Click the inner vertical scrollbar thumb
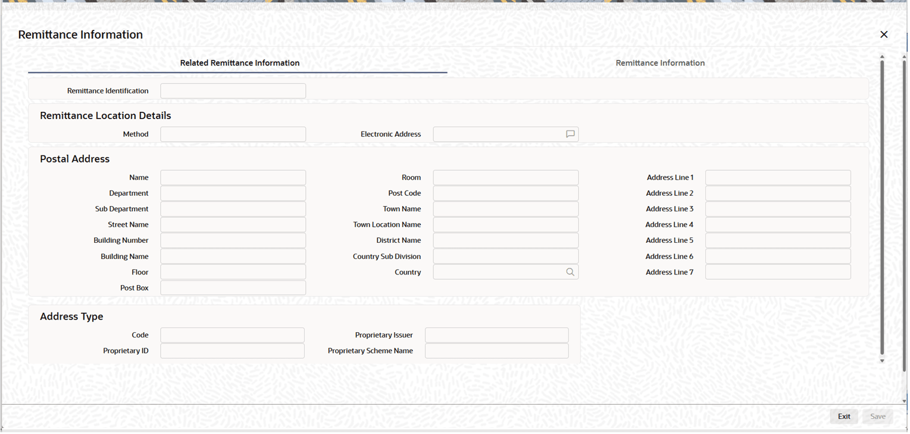This screenshot has height=434, width=910. (x=882, y=207)
